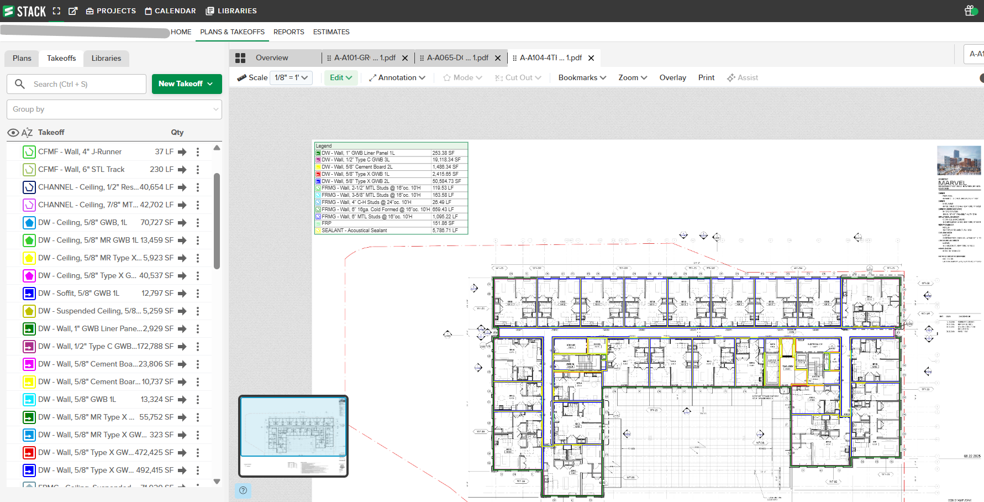Switch to the Libraries tab

tap(106, 59)
